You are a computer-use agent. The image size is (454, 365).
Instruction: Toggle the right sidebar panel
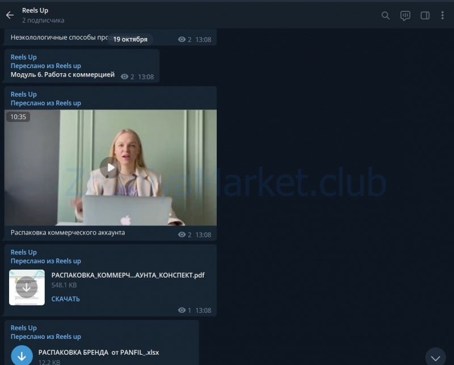424,15
